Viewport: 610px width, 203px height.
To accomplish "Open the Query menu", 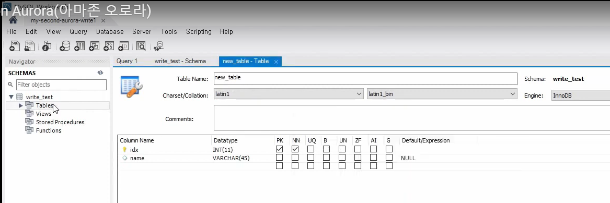I will click(78, 32).
